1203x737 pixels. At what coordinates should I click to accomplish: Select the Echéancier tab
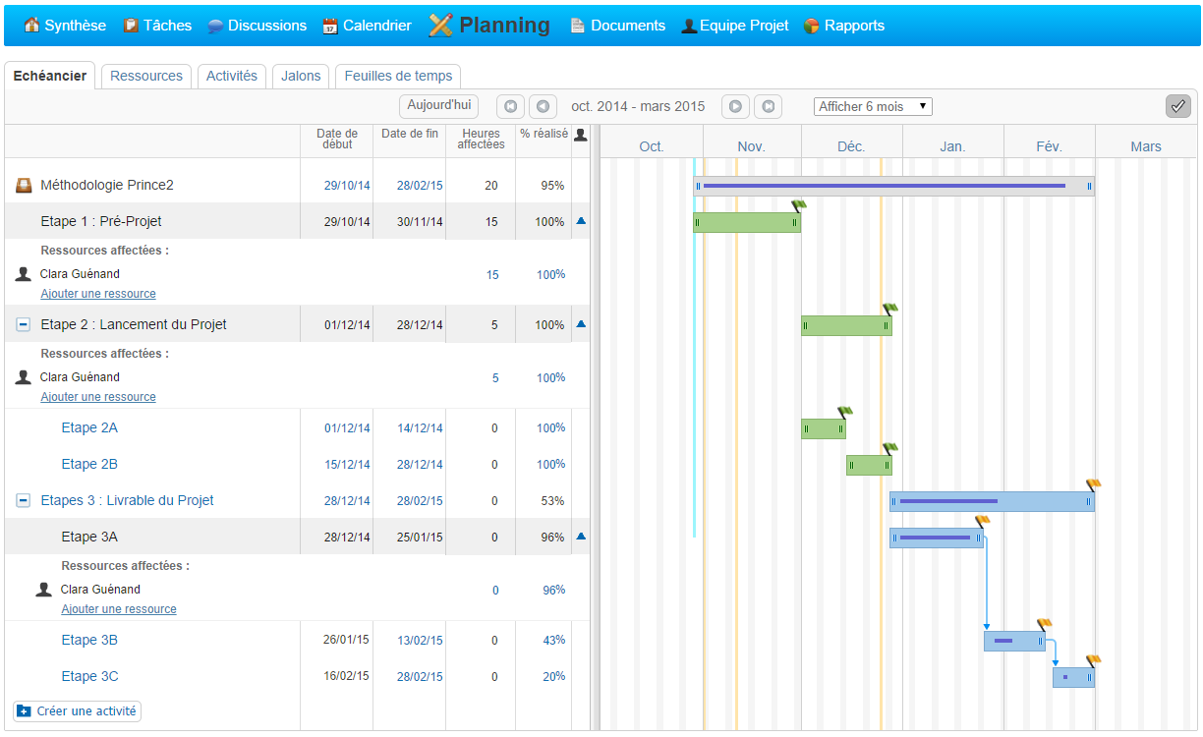point(50,76)
